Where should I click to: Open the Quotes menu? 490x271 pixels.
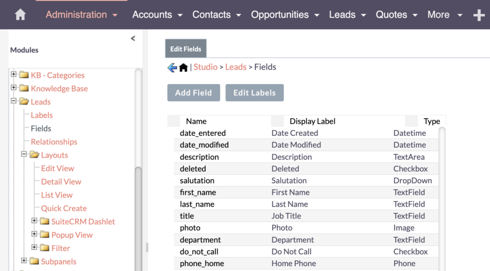click(397, 15)
